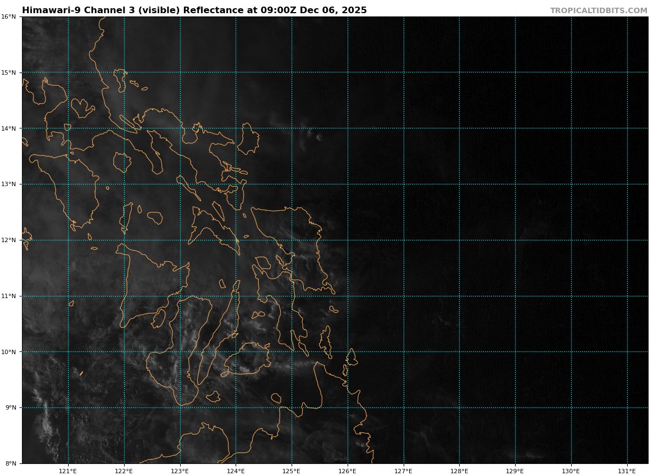This screenshot has width=659, height=476.
Task: Click the 11°N latitude axis label
Action: [8, 296]
